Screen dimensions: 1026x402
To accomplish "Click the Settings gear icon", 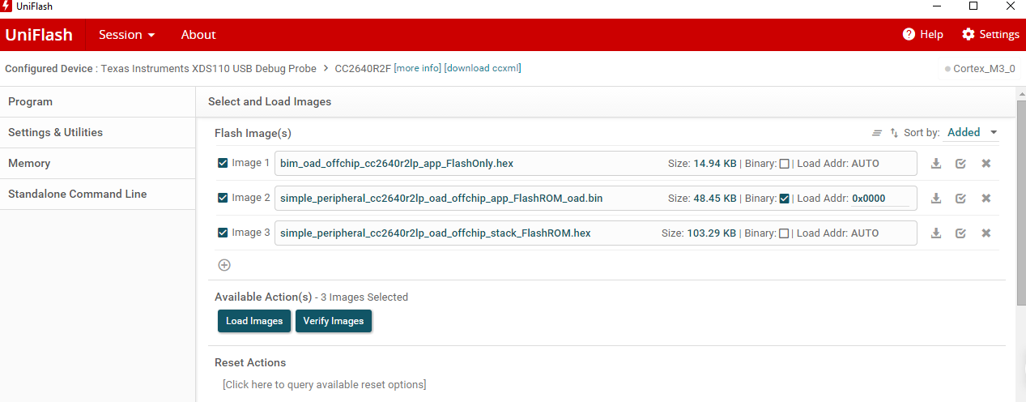I will [968, 34].
